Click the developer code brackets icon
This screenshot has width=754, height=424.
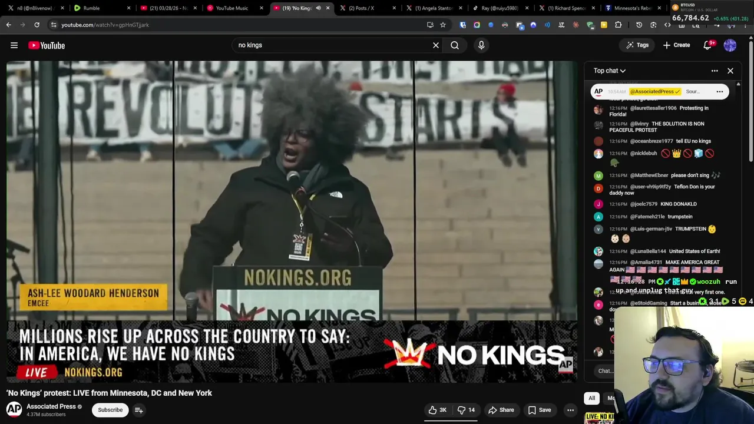(667, 25)
